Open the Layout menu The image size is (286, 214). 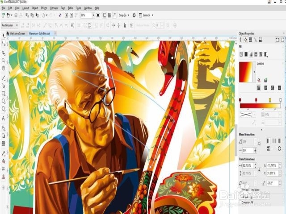(25, 8)
